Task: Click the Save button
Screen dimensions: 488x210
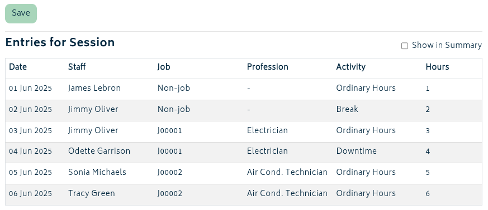Action: click(x=21, y=13)
